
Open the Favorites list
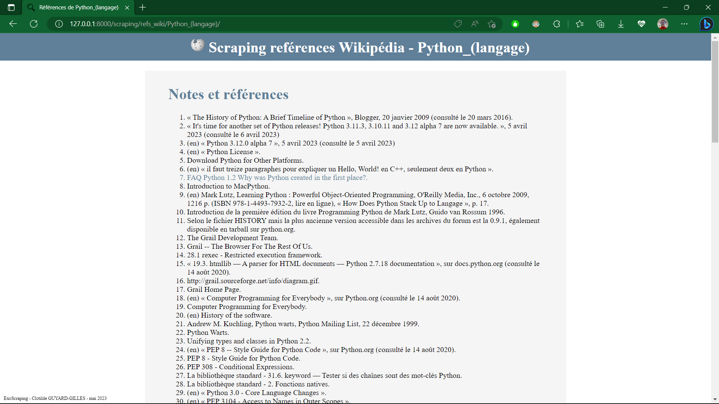tap(580, 24)
